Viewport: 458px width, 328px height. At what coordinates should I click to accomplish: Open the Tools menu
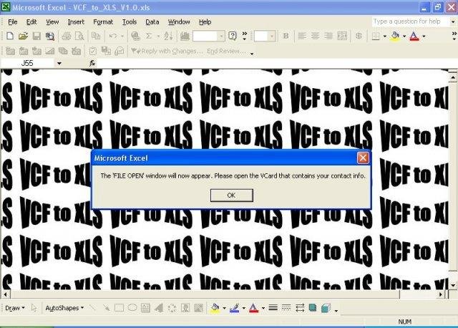(x=130, y=22)
